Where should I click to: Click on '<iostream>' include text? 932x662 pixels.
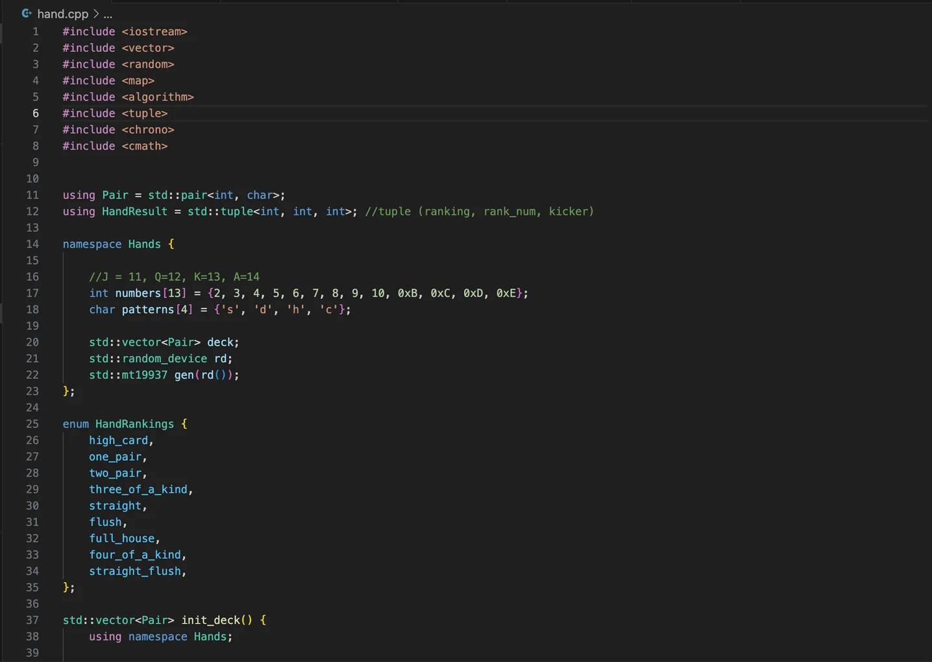154,32
